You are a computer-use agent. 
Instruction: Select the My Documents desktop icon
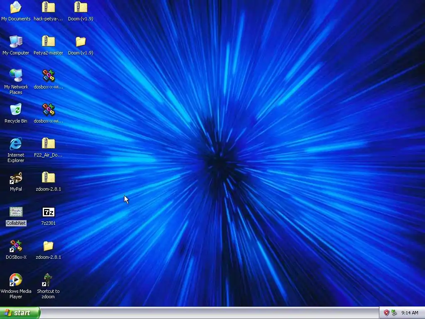(x=16, y=7)
